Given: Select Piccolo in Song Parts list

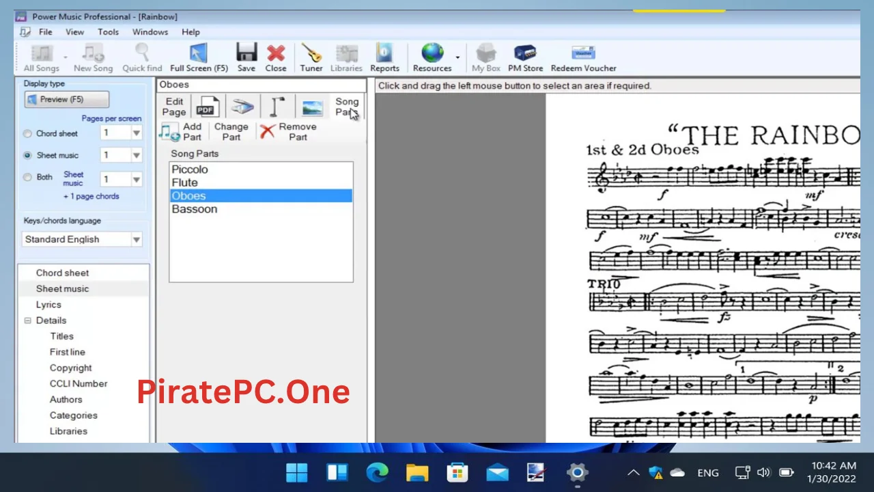Looking at the screenshot, I should [261, 169].
